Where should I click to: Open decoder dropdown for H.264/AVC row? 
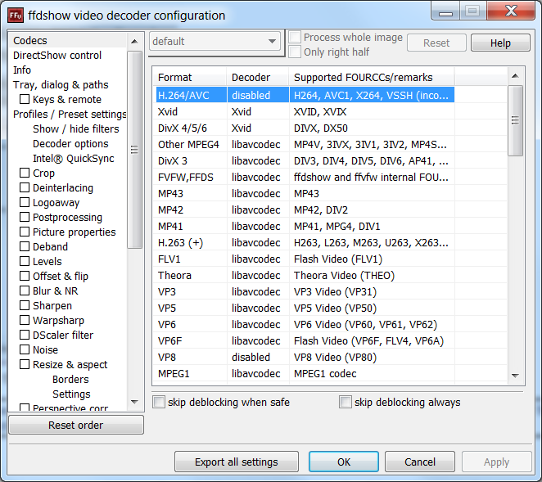pos(258,95)
